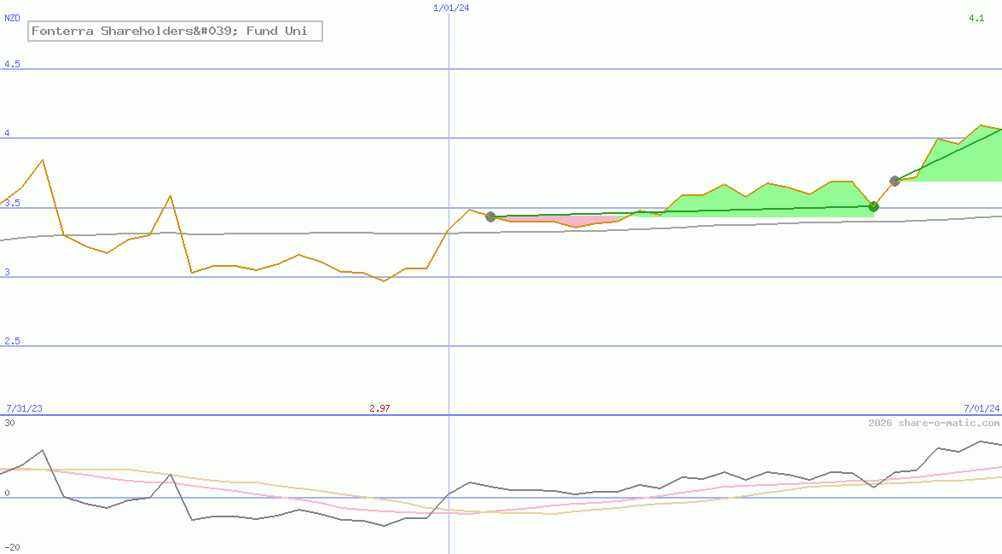Click the second gray entry marker near 3.7

(895, 182)
